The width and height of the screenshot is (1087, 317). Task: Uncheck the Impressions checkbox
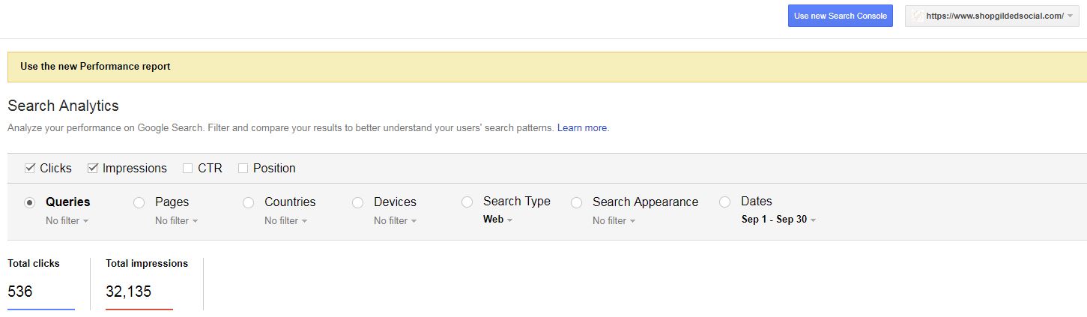[93, 169]
